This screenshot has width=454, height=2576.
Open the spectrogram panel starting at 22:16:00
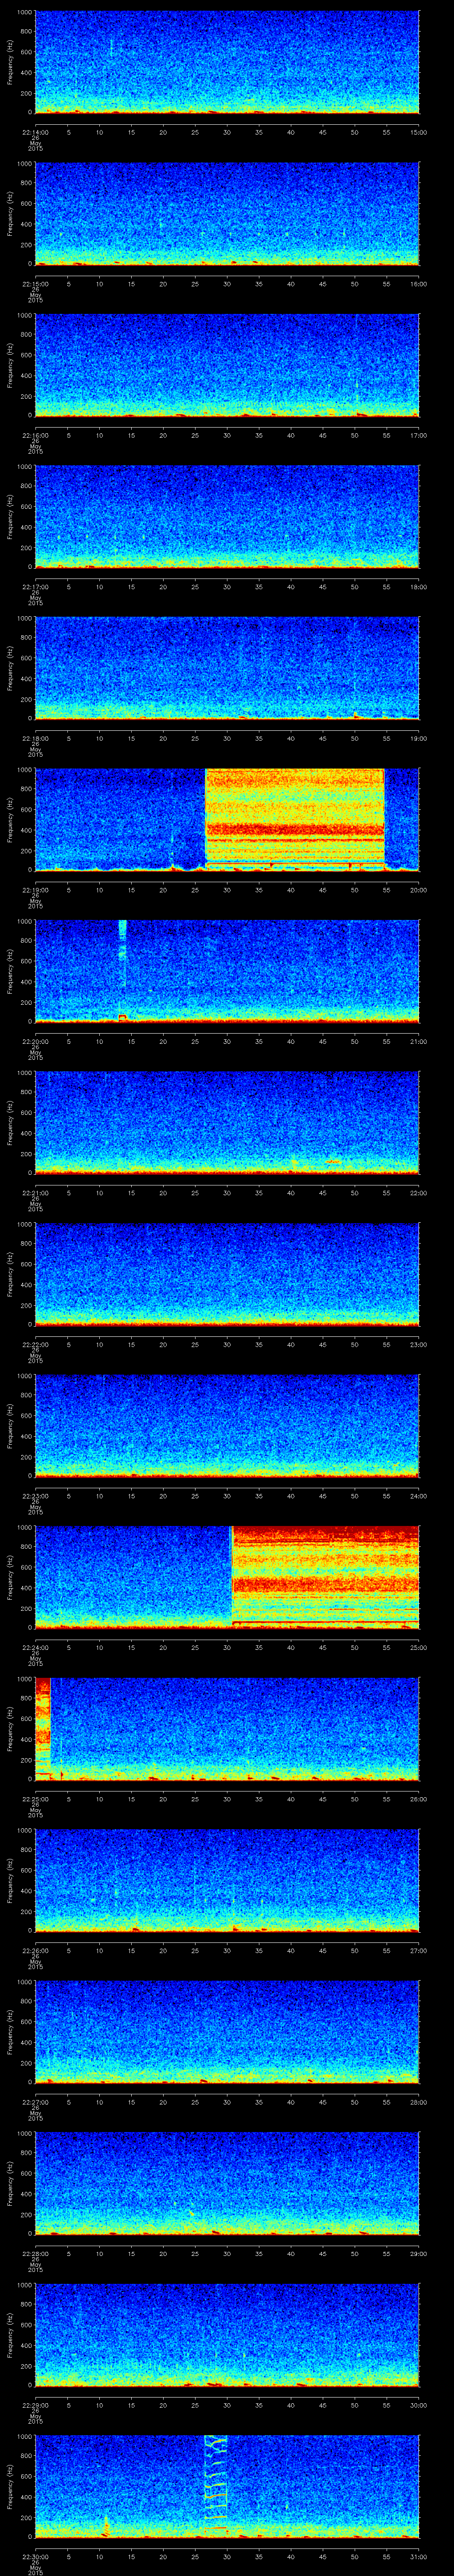(227, 365)
